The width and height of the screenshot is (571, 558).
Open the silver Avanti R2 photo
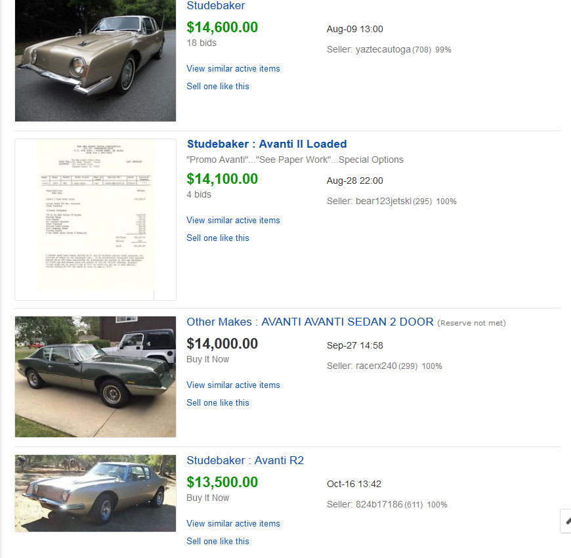[95, 493]
